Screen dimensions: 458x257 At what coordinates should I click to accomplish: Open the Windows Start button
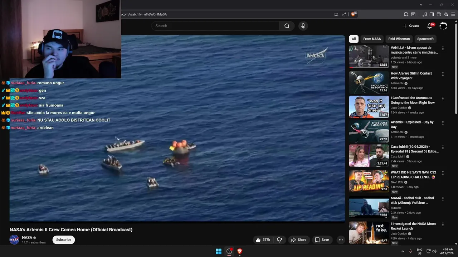(x=218, y=251)
